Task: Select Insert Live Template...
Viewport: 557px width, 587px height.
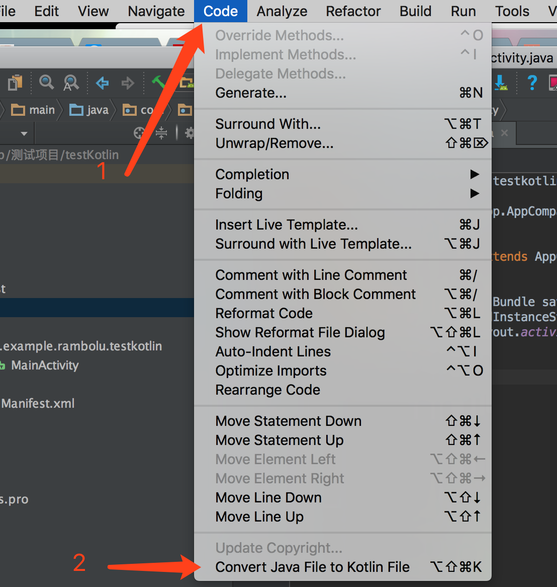Action: point(343,225)
